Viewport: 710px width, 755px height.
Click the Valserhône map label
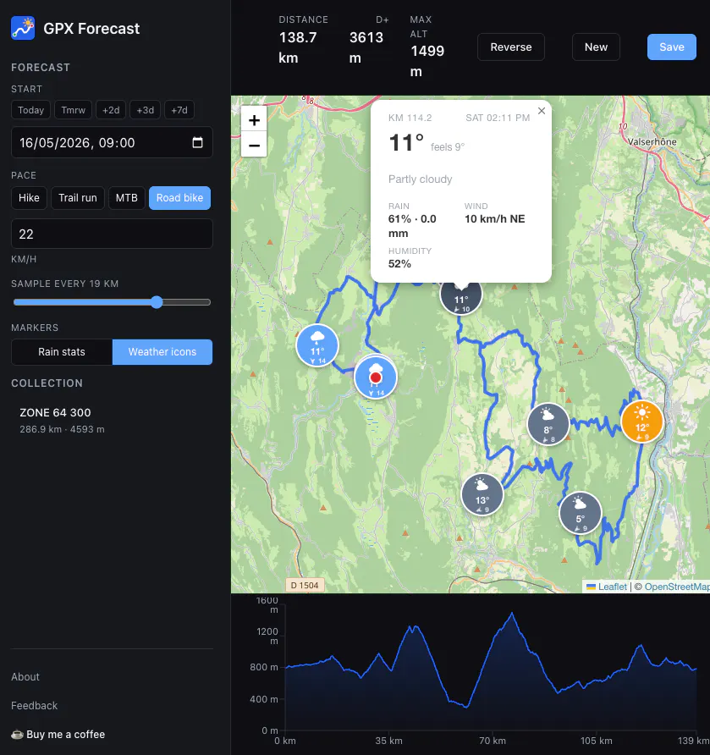pyautogui.click(x=652, y=142)
